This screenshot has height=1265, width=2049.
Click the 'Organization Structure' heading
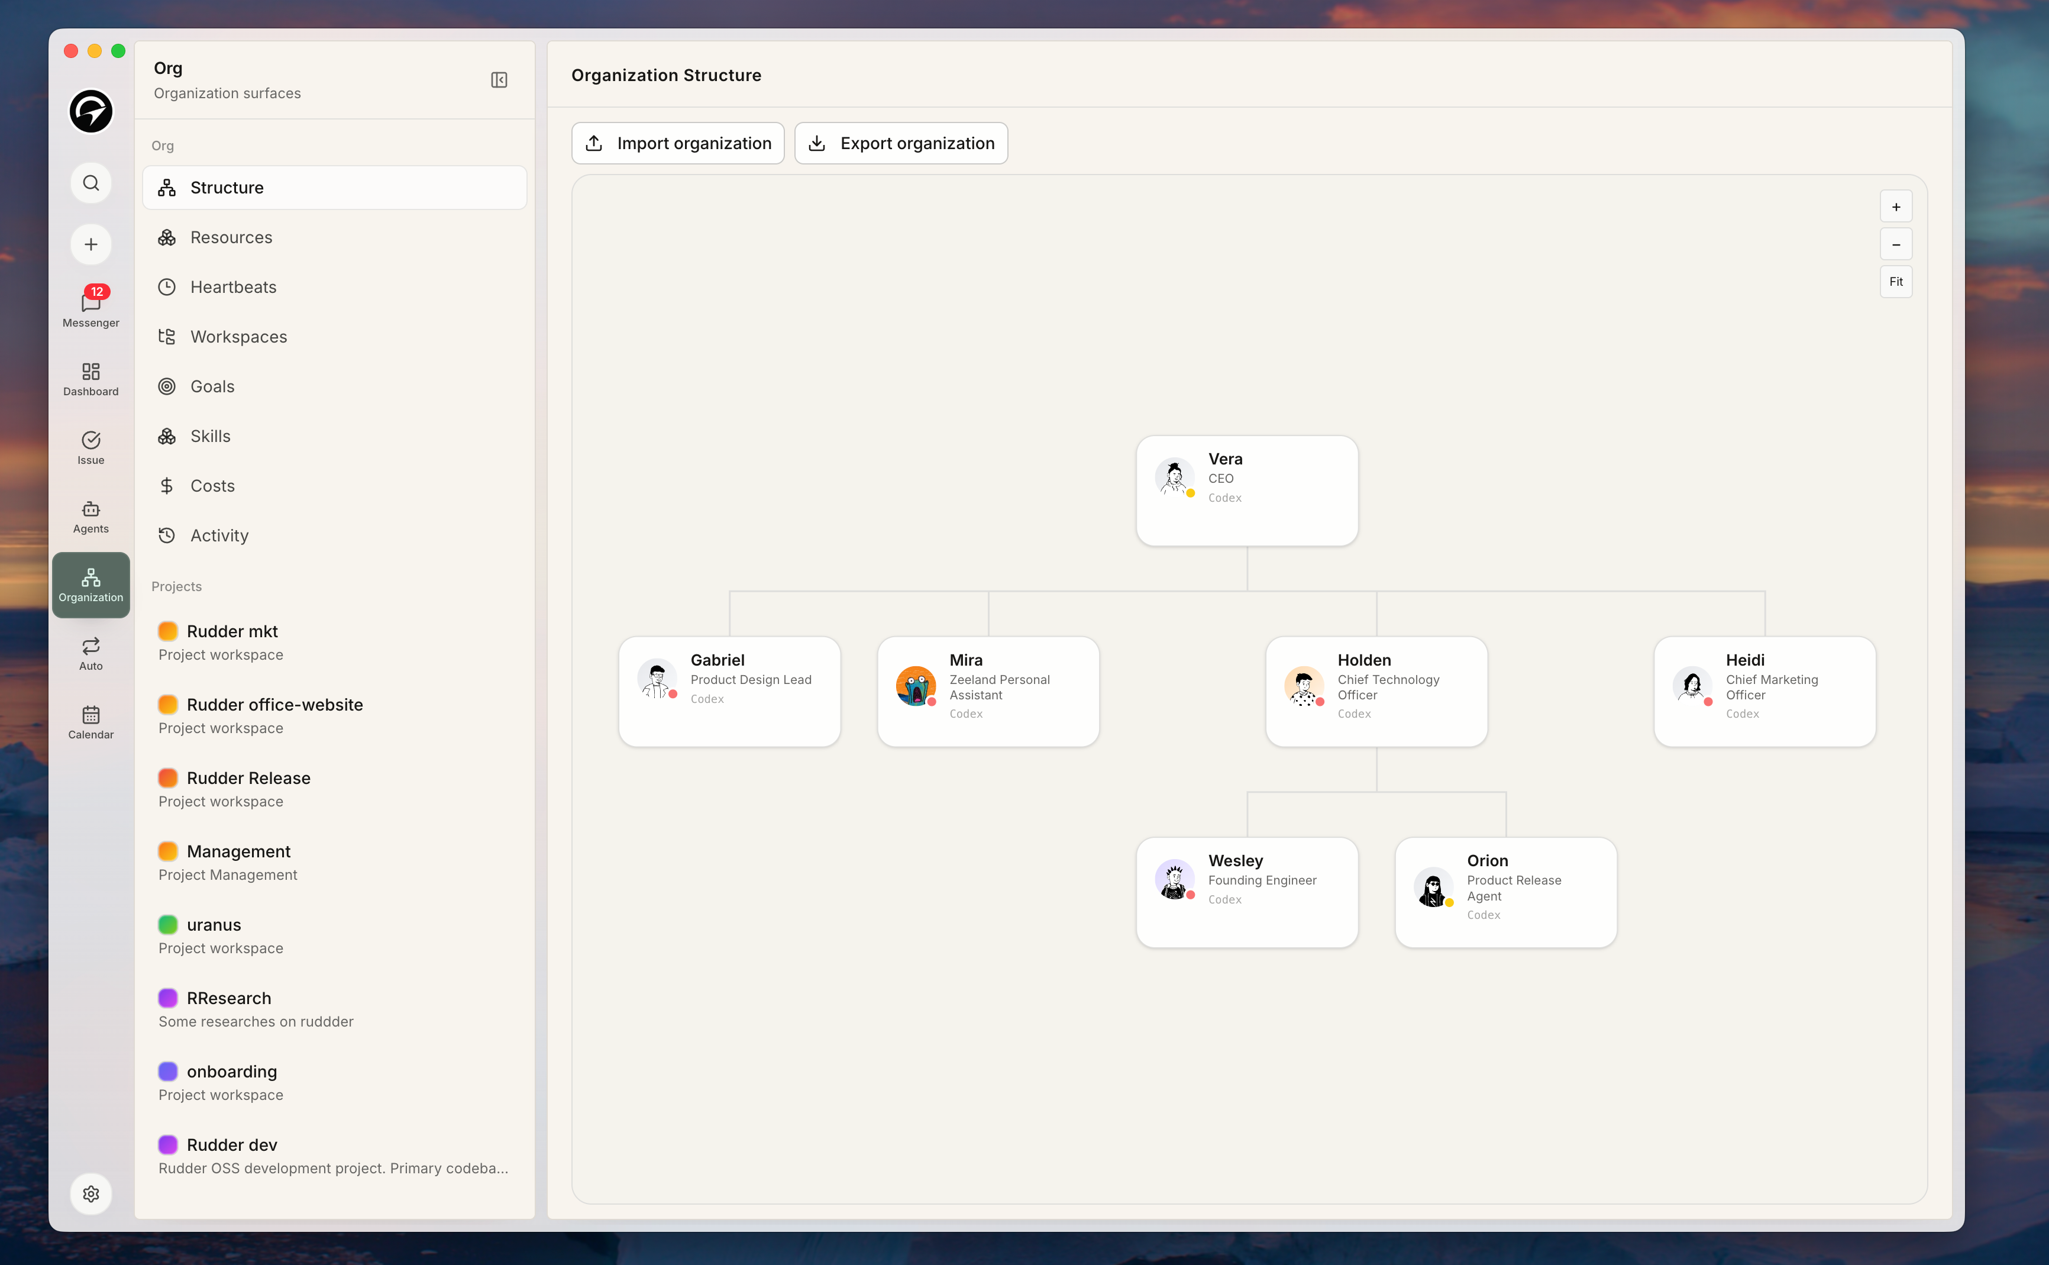(x=665, y=75)
